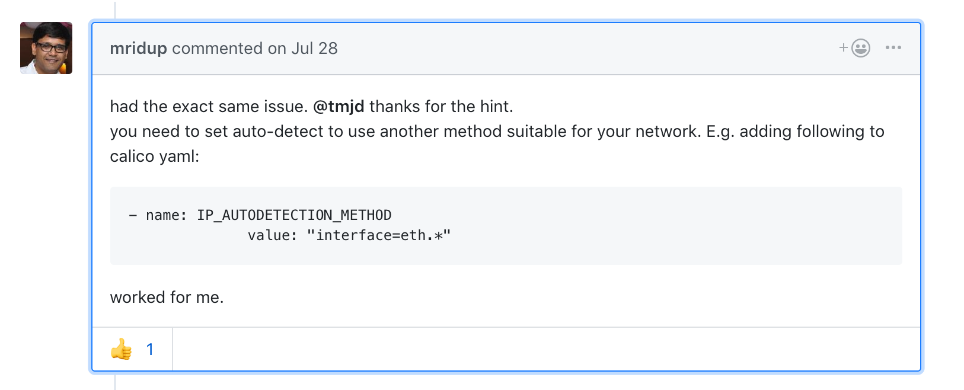
Task: Click the IP_AUTODETECTION_METHOD text in code
Action: coord(294,215)
